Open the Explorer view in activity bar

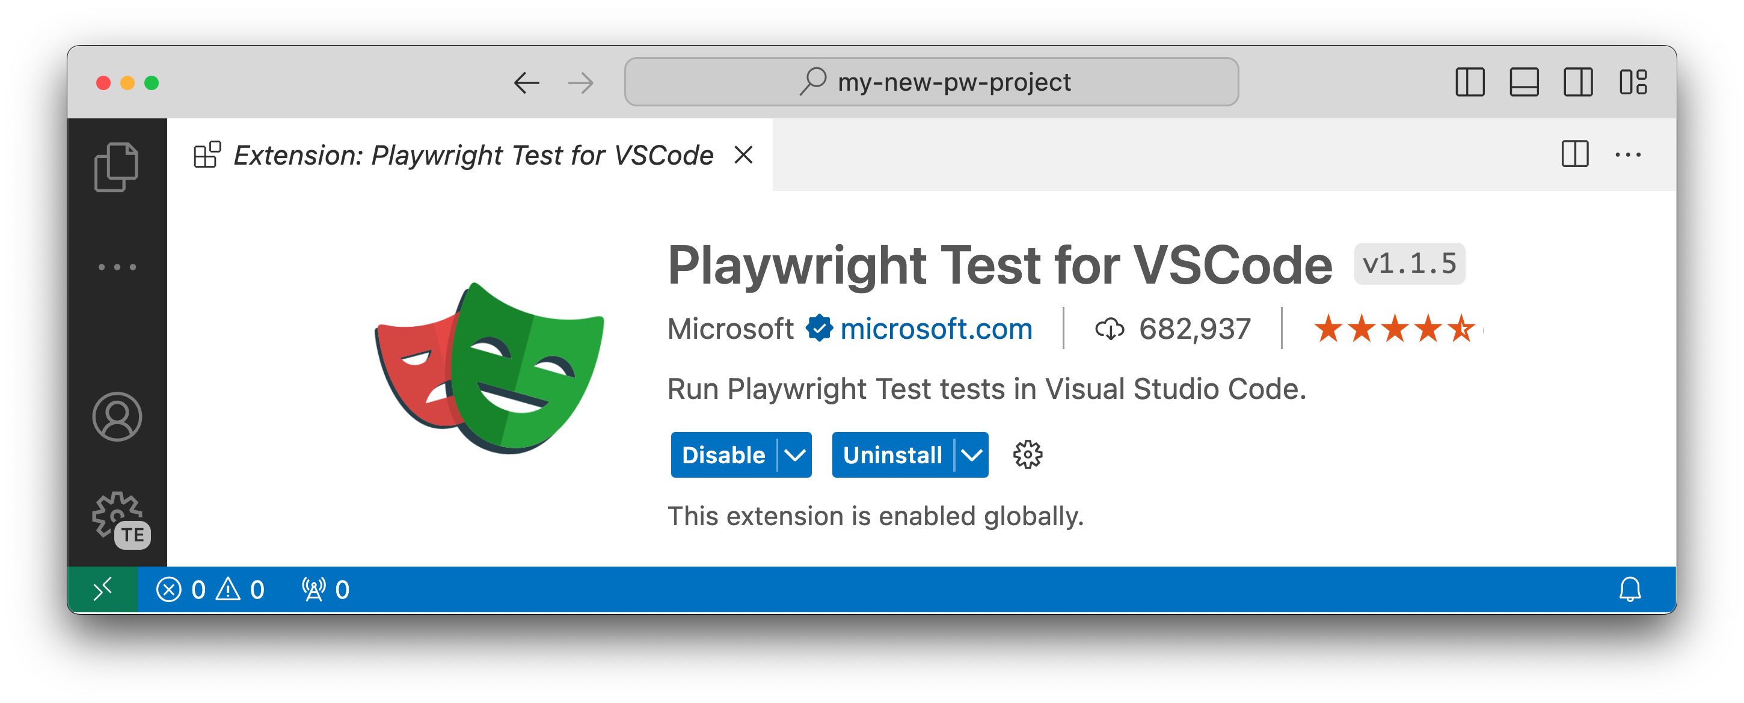coord(117,167)
